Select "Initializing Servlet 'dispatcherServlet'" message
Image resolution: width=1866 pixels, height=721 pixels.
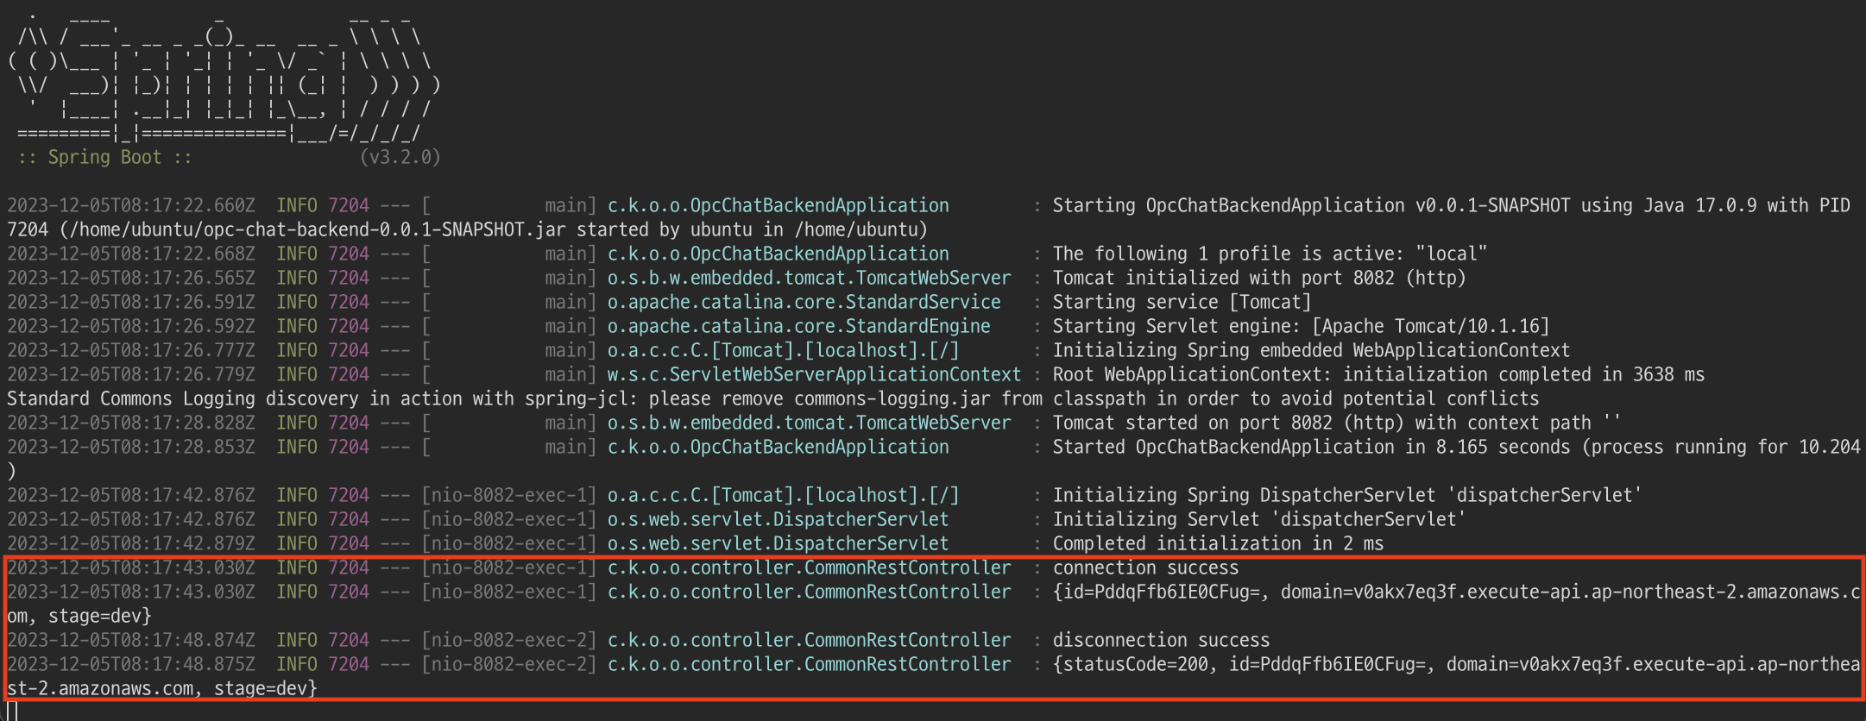pos(1259,519)
